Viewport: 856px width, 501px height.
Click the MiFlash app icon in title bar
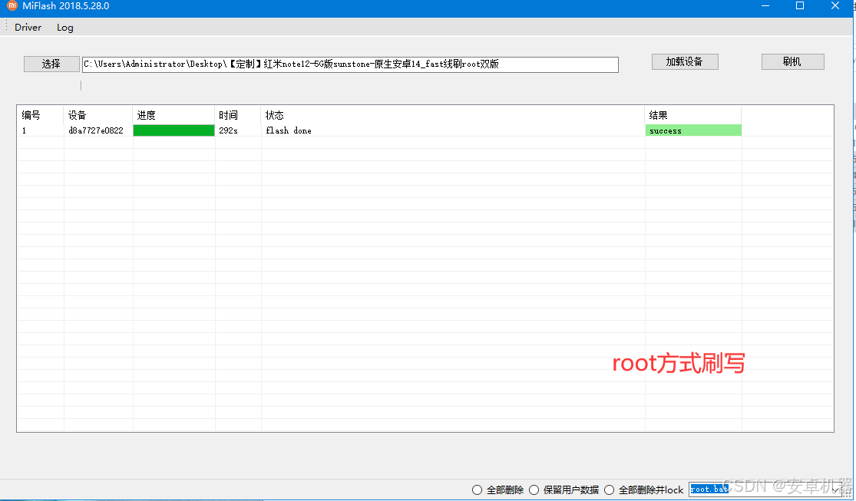12,5
